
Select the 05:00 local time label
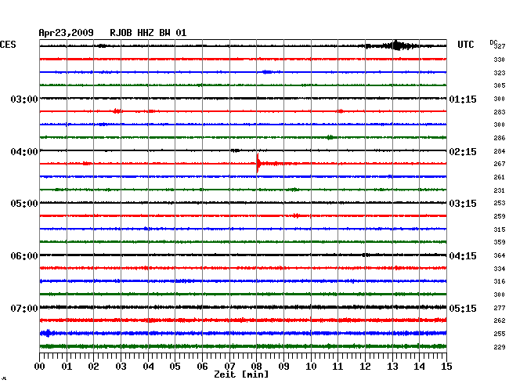(24, 203)
